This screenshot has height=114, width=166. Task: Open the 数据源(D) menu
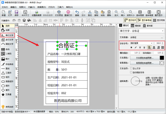42,7
